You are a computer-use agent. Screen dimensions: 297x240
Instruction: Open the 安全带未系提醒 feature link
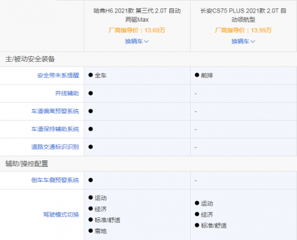click(58, 75)
